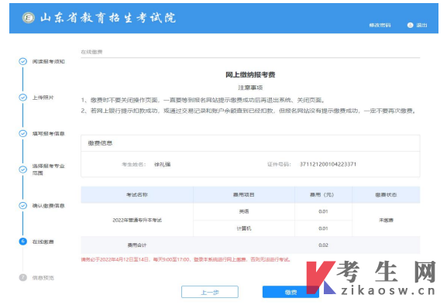The width and height of the screenshot is (447, 305).
Task: Click note 2 about bank deduction
Action: coord(249,111)
